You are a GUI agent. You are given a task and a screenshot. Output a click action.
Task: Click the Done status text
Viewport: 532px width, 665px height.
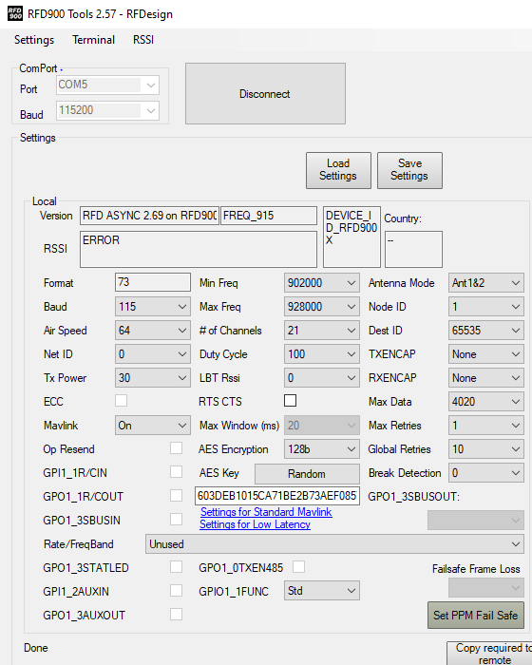pyautogui.click(x=36, y=648)
